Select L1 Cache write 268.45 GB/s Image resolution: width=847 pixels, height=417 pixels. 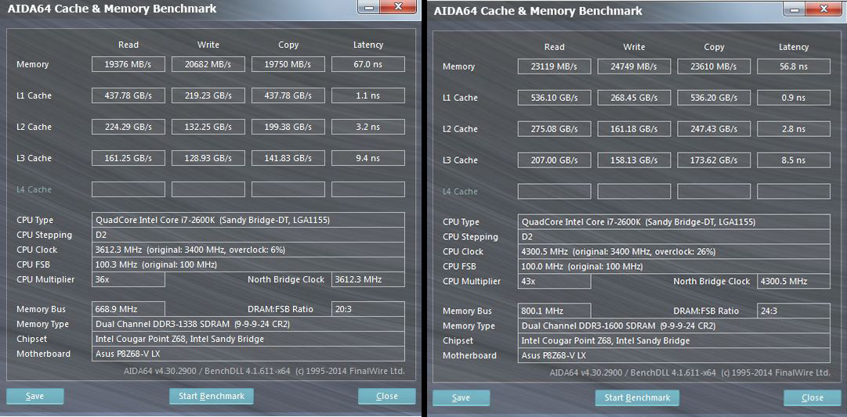coord(634,98)
